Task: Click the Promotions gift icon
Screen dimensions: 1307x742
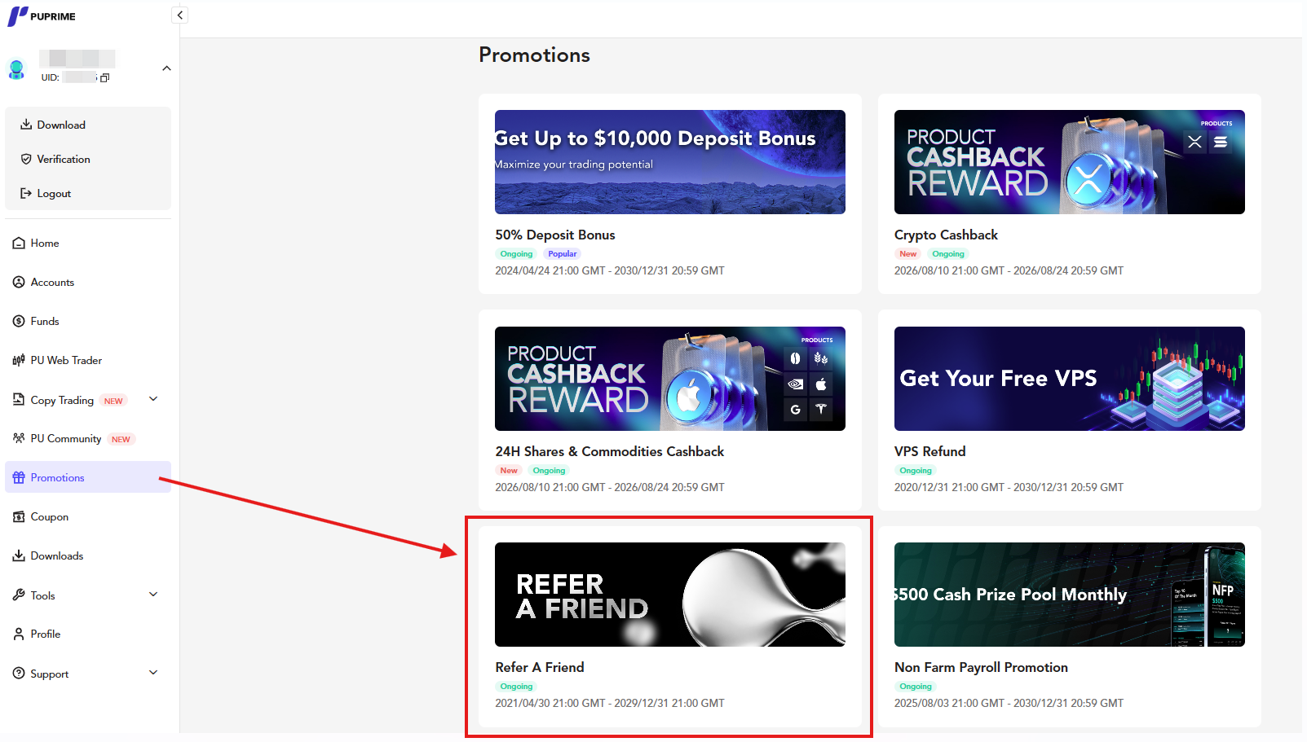Action: pyautogui.click(x=19, y=477)
